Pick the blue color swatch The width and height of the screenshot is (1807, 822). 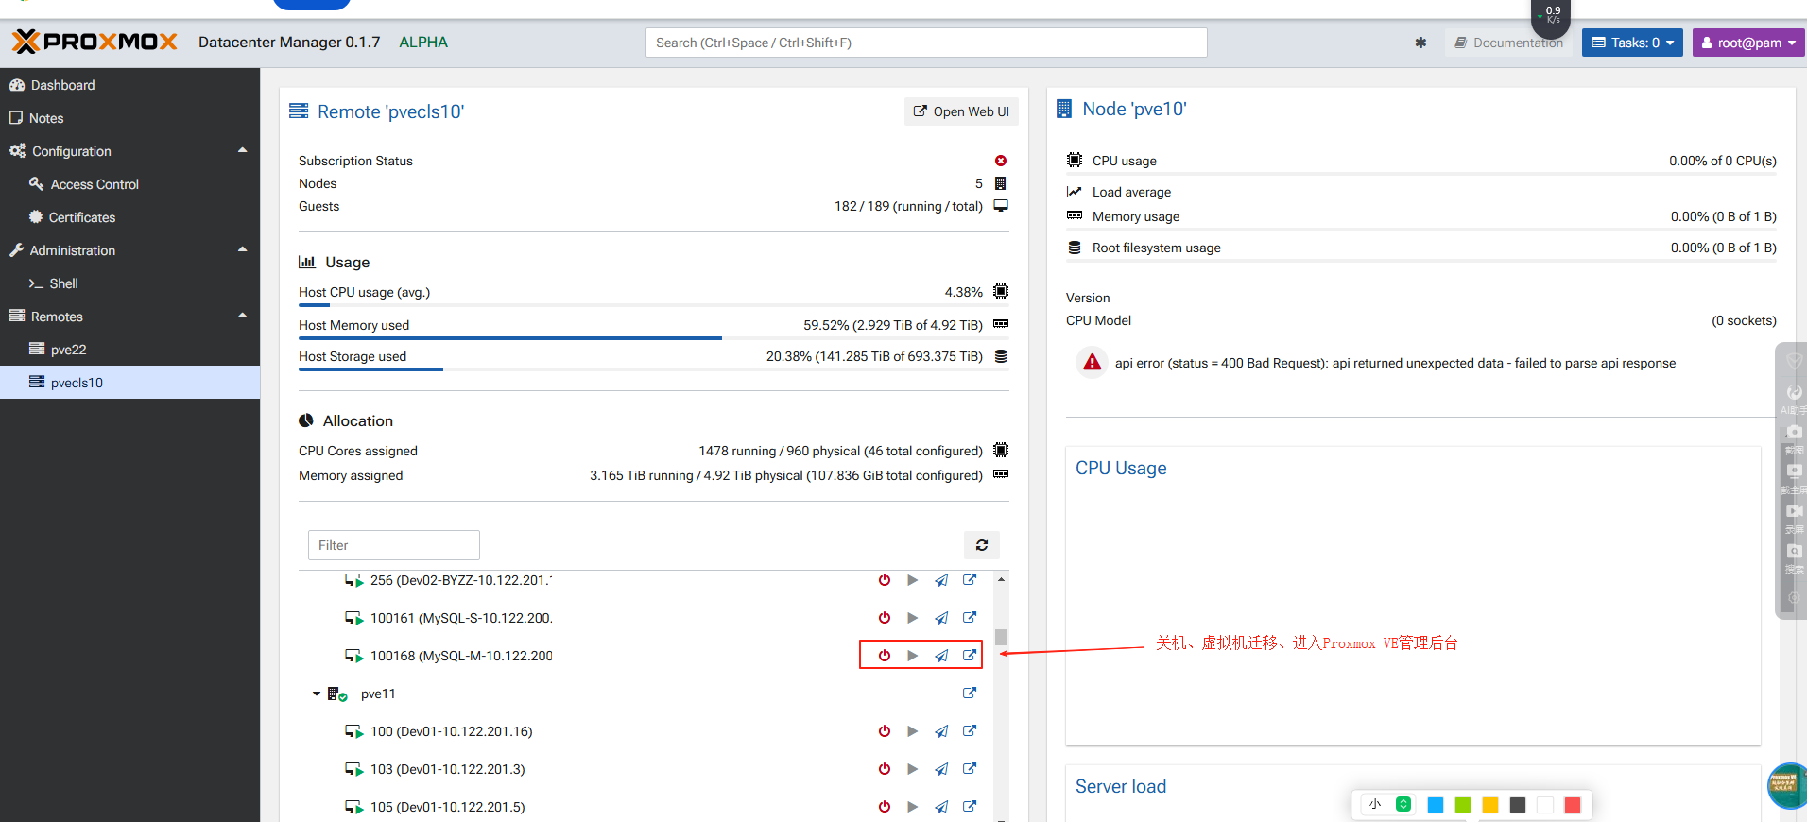tap(1436, 805)
